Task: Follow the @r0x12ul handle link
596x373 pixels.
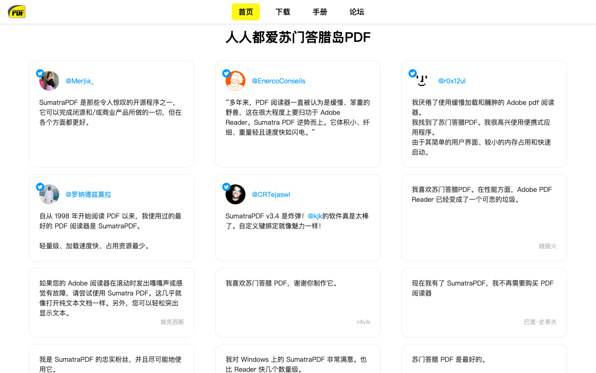Action: tap(452, 81)
